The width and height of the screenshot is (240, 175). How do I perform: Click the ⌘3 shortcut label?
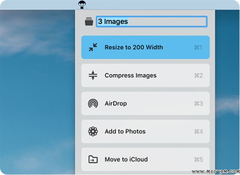coord(199,104)
